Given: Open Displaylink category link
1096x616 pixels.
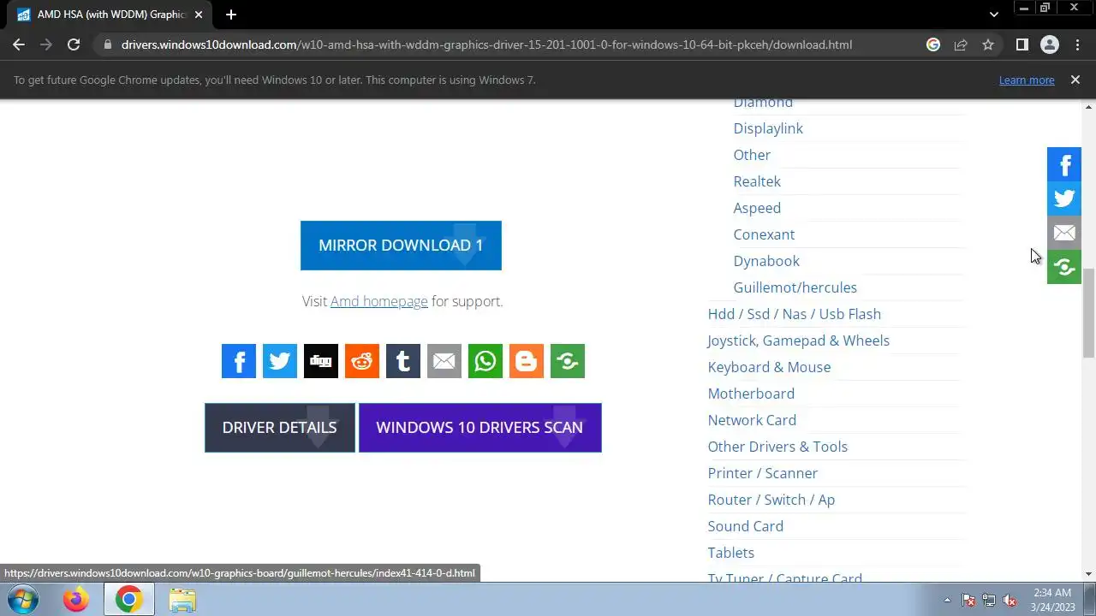Looking at the screenshot, I should pyautogui.click(x=768, y=128).
